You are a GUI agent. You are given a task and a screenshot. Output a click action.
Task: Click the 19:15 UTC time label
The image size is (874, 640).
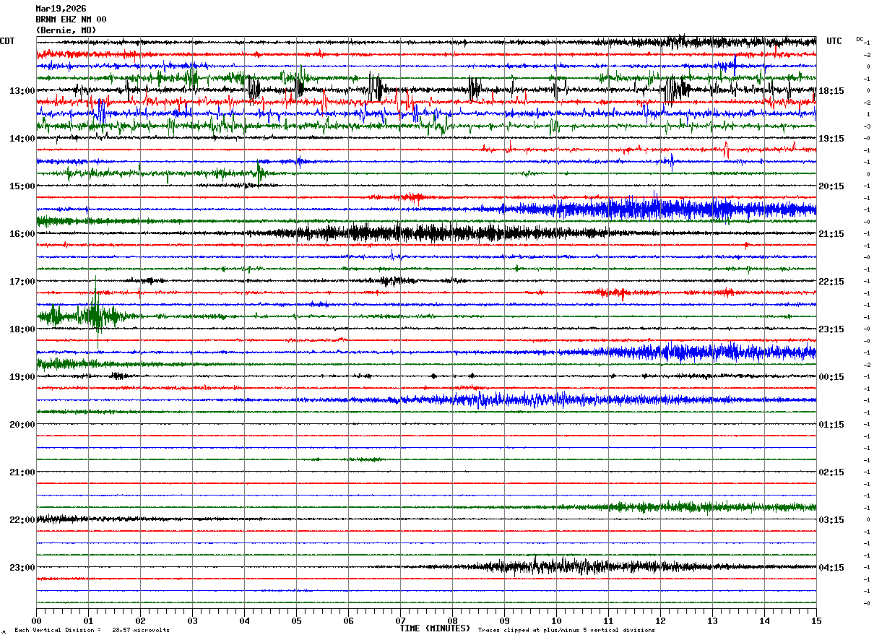click(831, 139)
